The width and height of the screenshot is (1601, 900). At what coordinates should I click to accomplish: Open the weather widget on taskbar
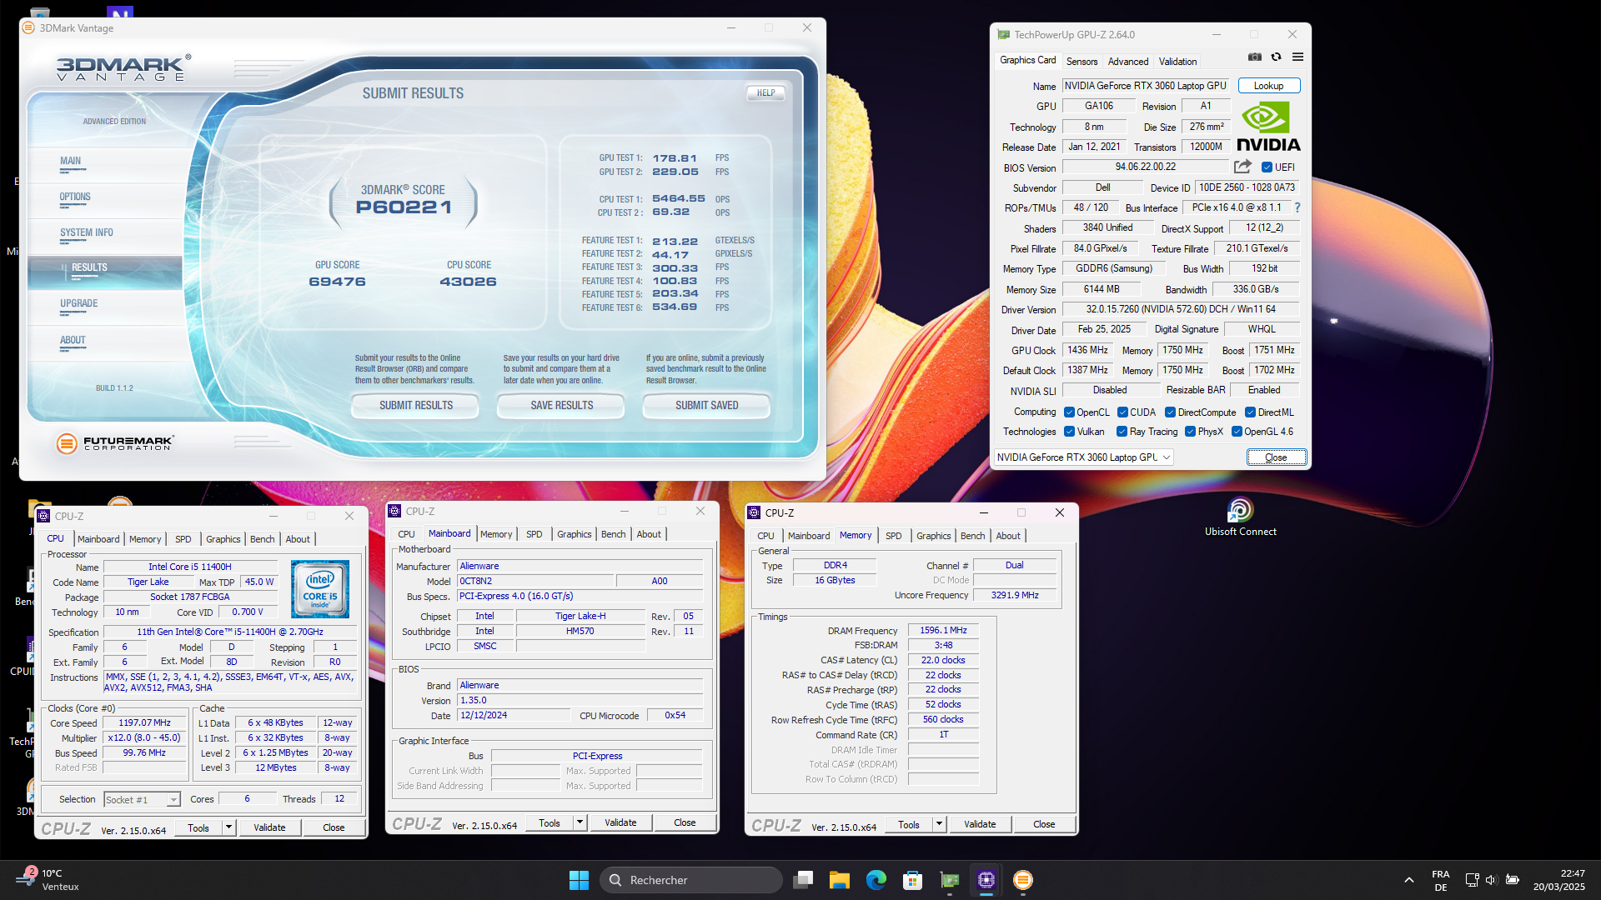48,880
